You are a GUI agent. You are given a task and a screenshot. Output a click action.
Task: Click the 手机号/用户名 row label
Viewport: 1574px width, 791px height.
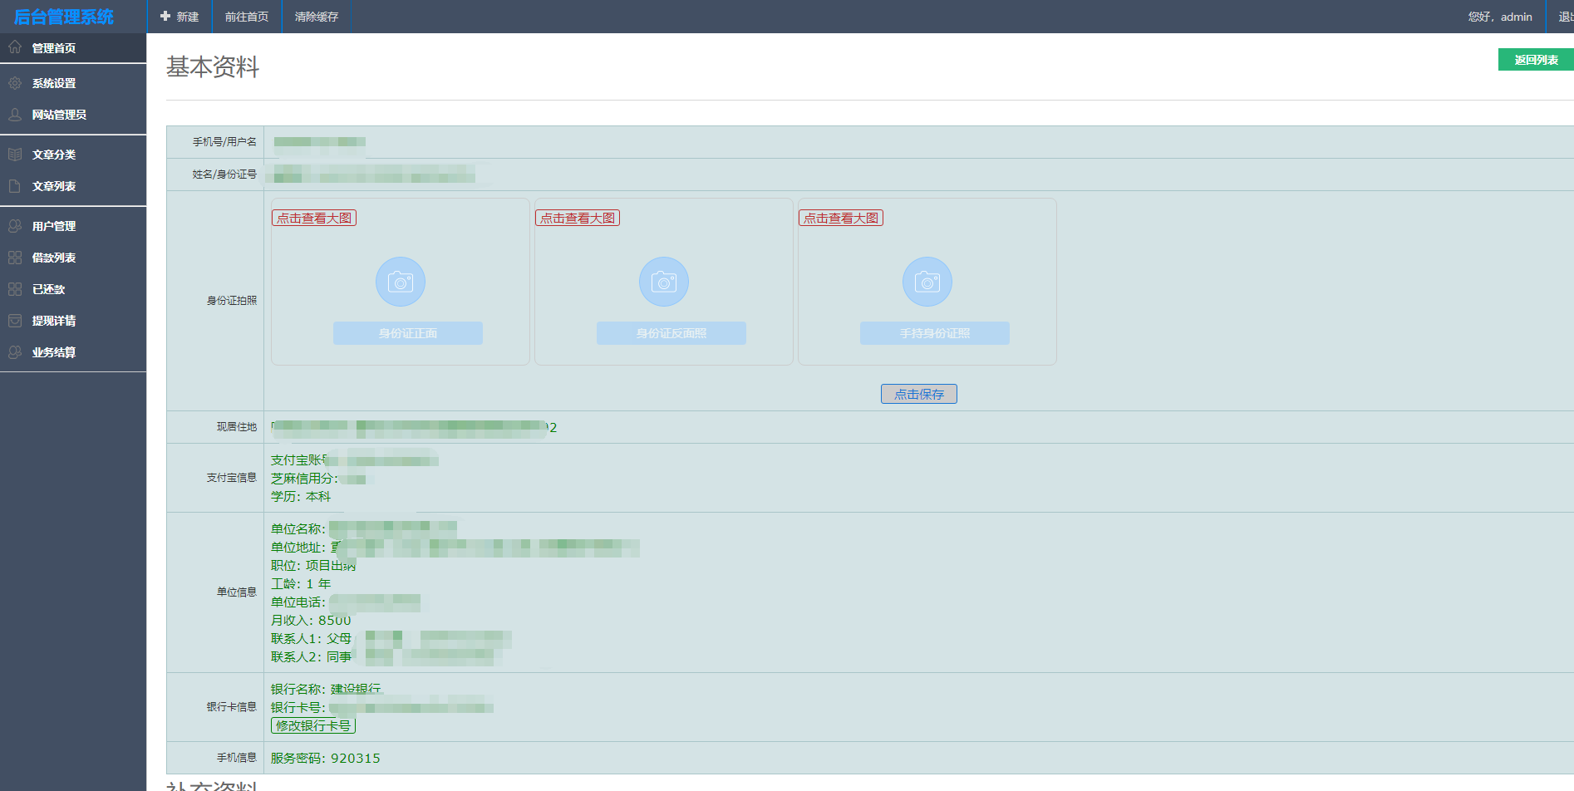pyautogui.click(x=225, y=141)
